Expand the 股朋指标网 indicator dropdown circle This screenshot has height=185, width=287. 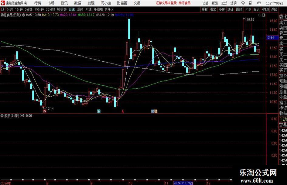(x=2, y=116)
